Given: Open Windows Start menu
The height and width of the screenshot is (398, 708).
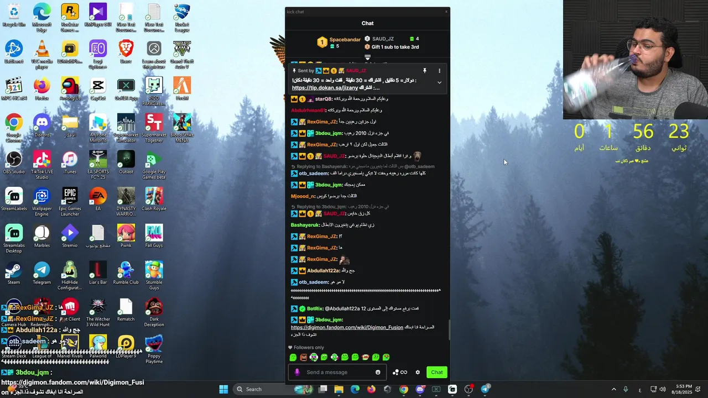Looking at the screenshot, I should click(x=223, y=389).
